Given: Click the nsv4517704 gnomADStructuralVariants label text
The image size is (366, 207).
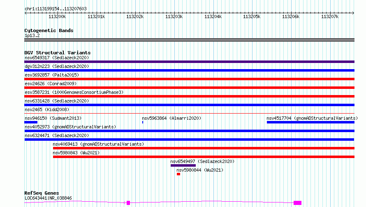Looking at the screenshot, I should point(312,118).
